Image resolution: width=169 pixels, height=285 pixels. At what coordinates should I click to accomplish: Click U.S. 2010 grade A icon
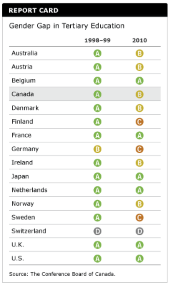tap(140, 259)
